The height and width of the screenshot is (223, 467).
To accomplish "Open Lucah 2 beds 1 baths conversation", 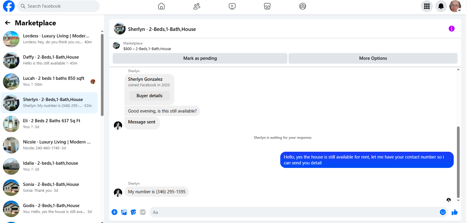I will pos(49,82).
